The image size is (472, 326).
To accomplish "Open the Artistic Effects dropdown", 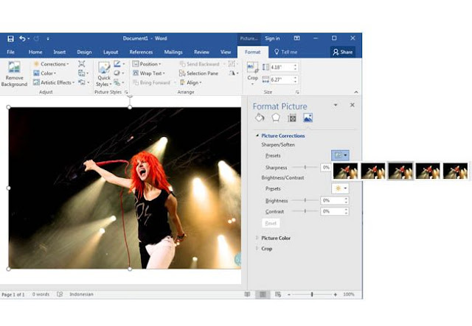I will [x=54, y=82].
